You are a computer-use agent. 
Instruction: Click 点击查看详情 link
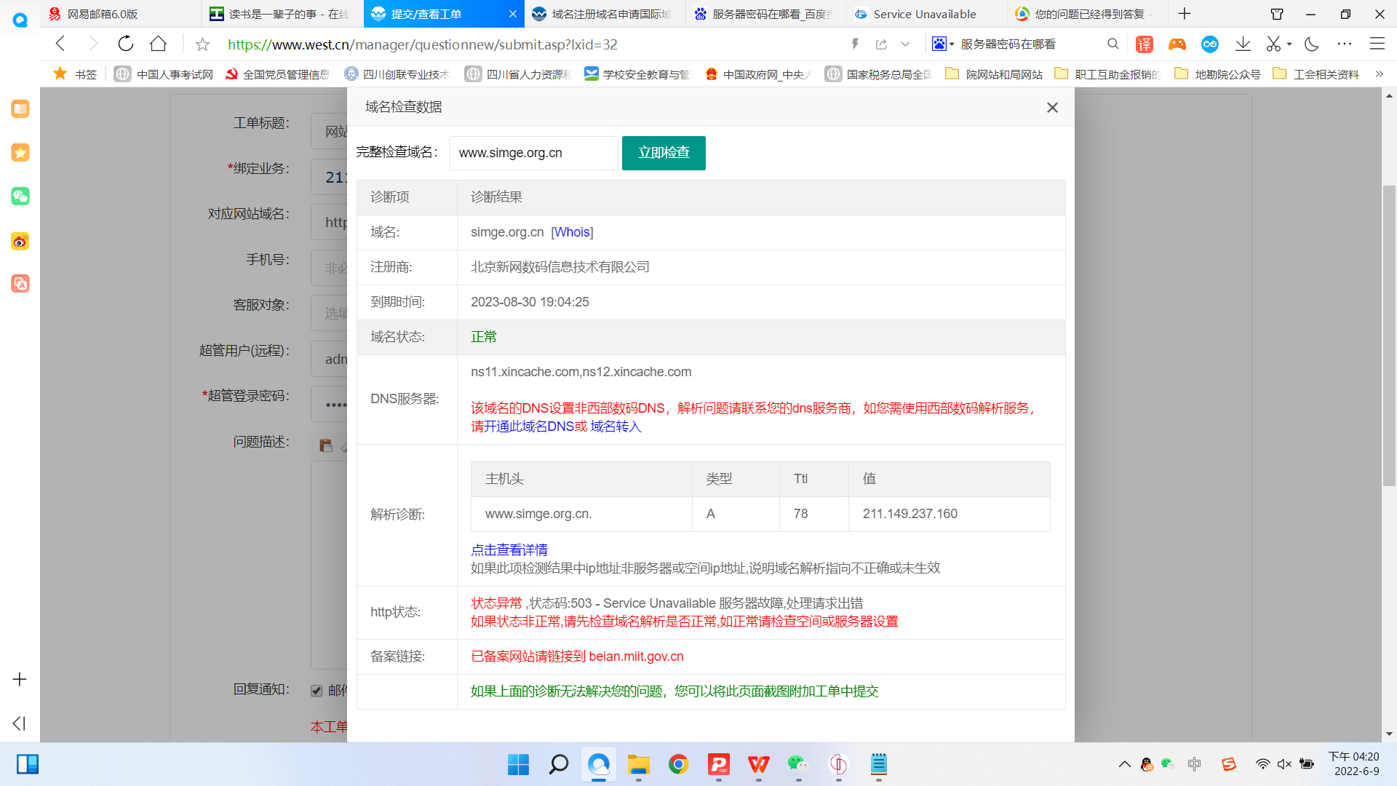coord(509,550)
